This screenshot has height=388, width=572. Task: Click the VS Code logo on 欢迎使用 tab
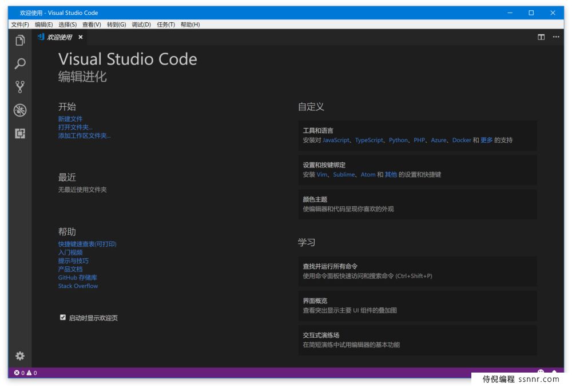[x=41, y=37]
